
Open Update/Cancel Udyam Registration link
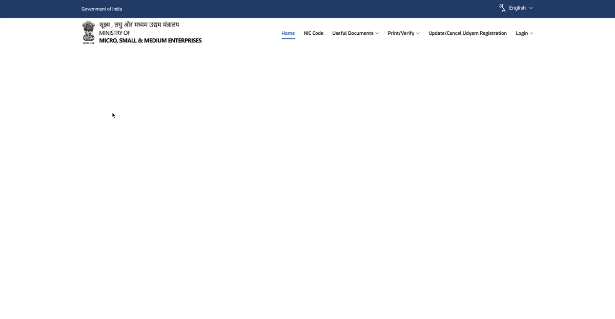click(x=467, y=33)
